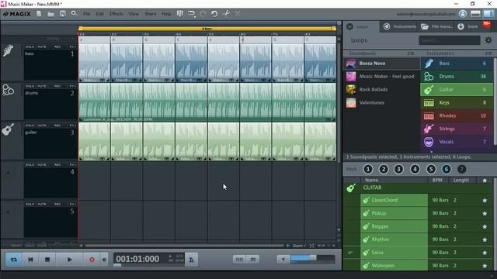The height and width of the screenshot is (279, 497).
Task: Open the File menu
Action: pyautogui.click(x=86, y=14)
